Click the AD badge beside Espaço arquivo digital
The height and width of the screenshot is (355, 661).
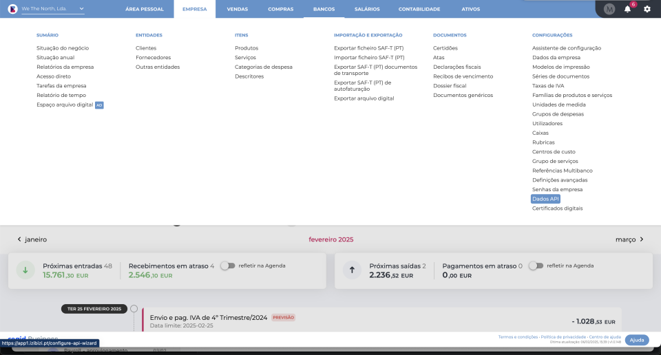(x=99, y=105)
